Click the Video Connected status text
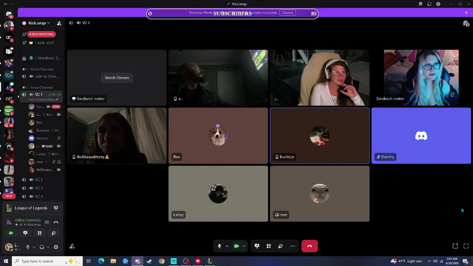Viewport: 473px width, 266px height. pyautogui.click(x=28, y=220)
